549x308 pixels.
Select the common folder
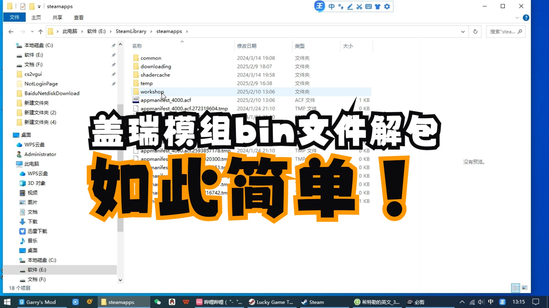(151, 58)
